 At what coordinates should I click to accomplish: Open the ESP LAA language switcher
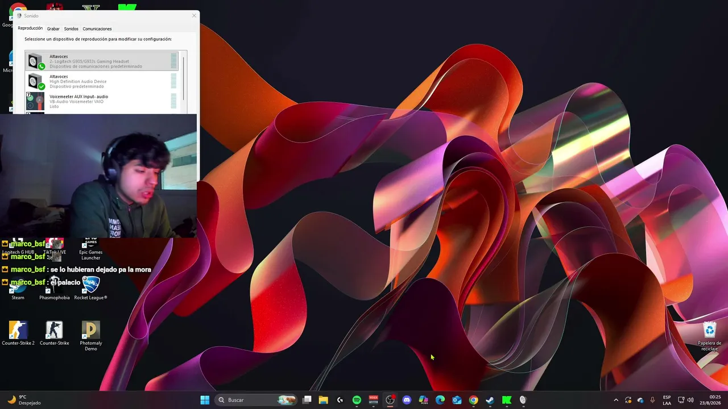[667, 400]
